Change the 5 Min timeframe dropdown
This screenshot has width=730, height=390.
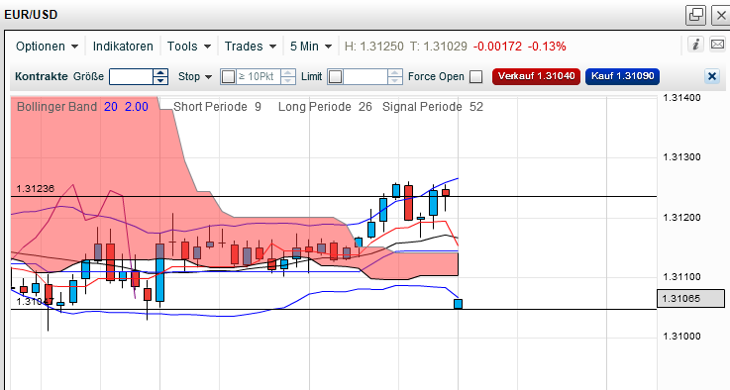tap(311, 47)
